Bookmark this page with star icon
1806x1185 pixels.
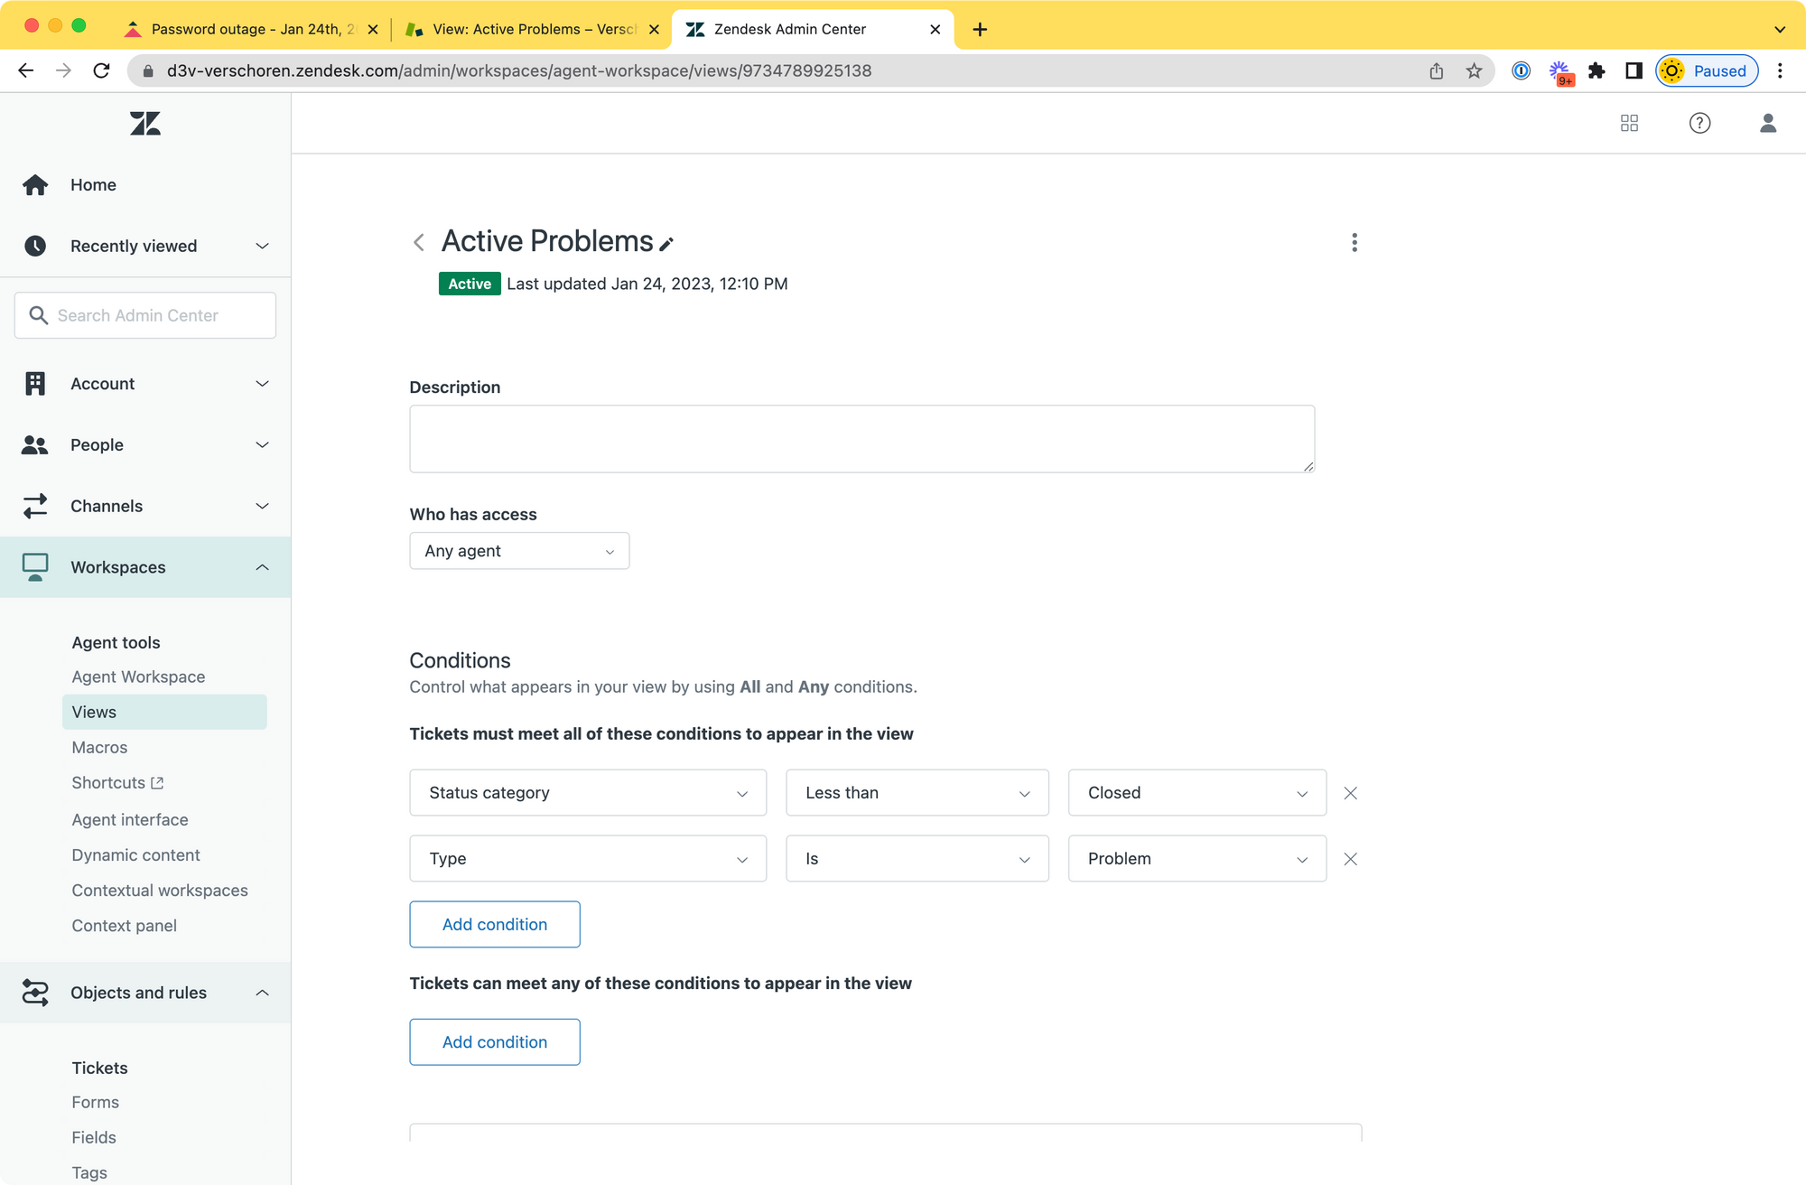click(1474, 70)
